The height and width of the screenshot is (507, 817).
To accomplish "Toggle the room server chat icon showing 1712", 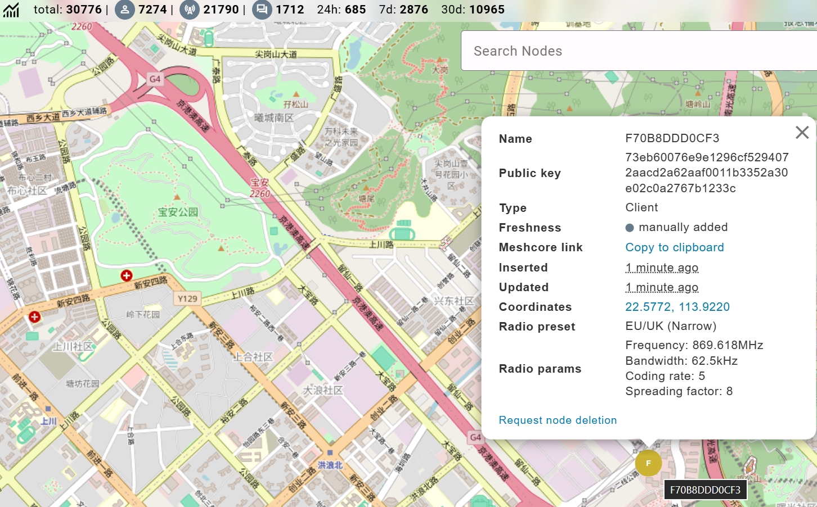I will point(262,10).
